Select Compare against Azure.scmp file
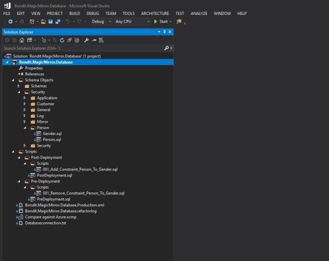The height and width of the screenshot is (261, 329). tap(50, 217)
